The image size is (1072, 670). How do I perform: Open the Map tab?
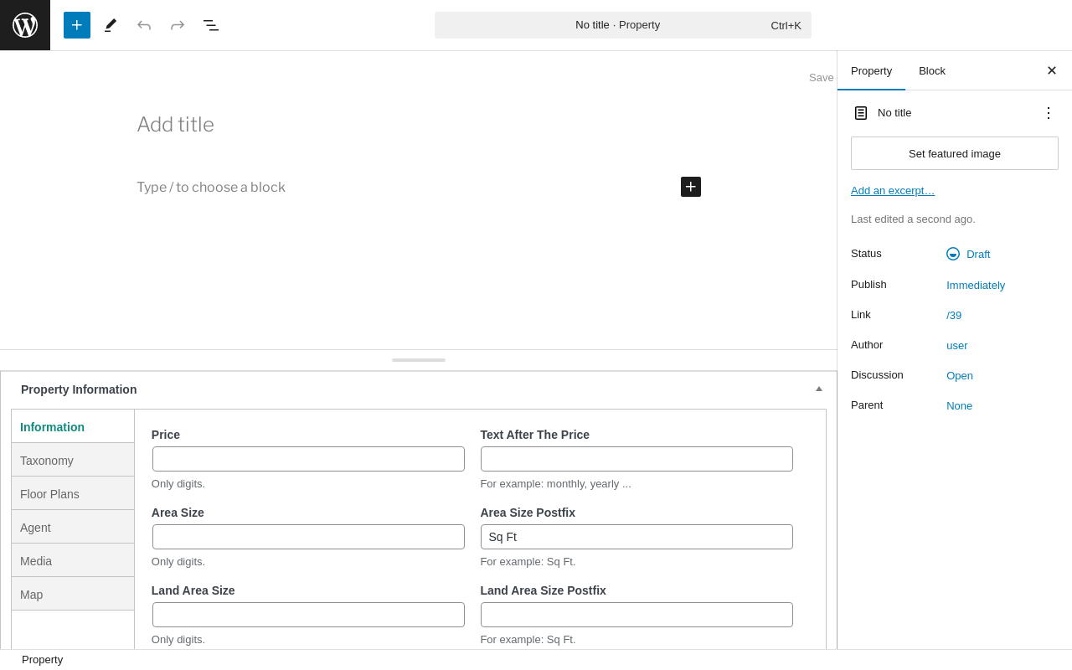(73, 594)
